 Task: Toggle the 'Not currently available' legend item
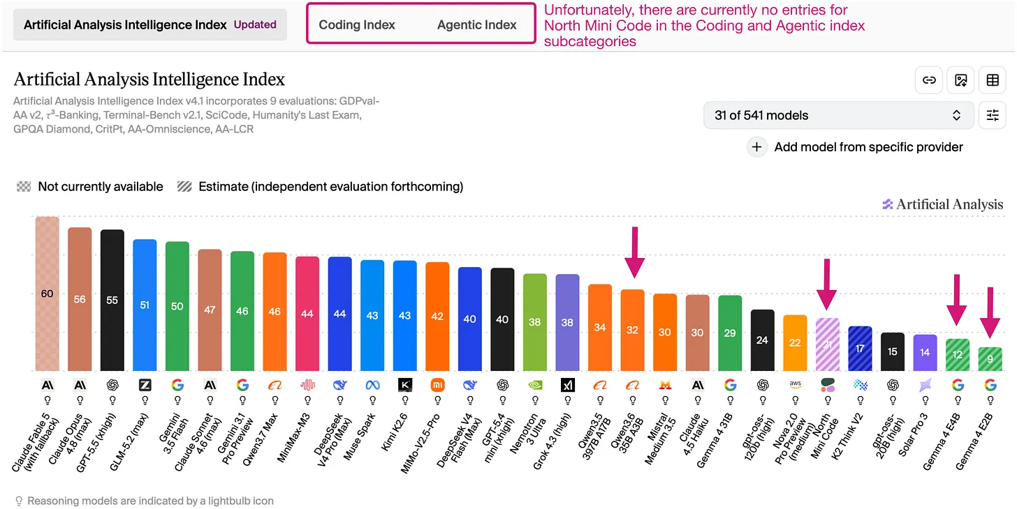90,186
